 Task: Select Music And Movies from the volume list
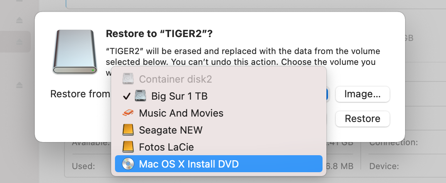tap(218, 113)
